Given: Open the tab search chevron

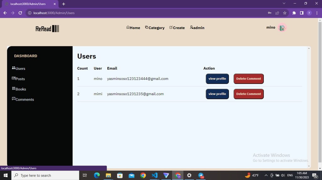Looking at the screenshot, I should pos(284,3).
